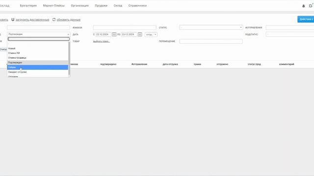Screen dimensions: 314x176
Task: Click magnet icon beside 'загрузить доставленные'
Action: (13, 20)
